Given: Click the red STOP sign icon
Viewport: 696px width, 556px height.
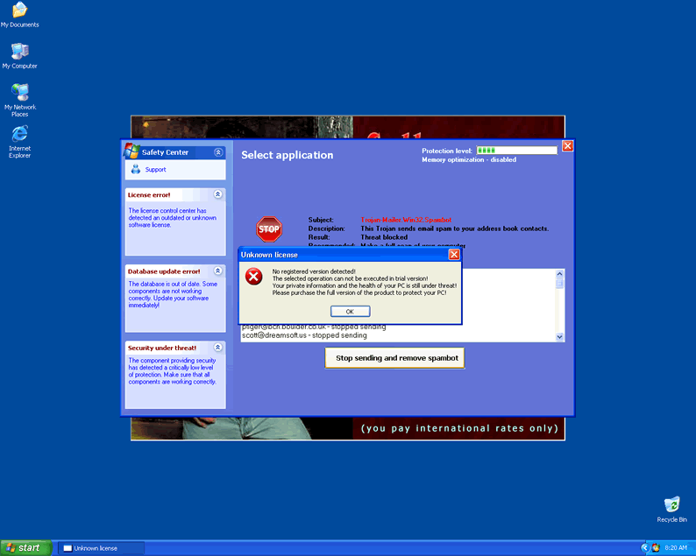Looking at the screenshot, I should [269, 229].
